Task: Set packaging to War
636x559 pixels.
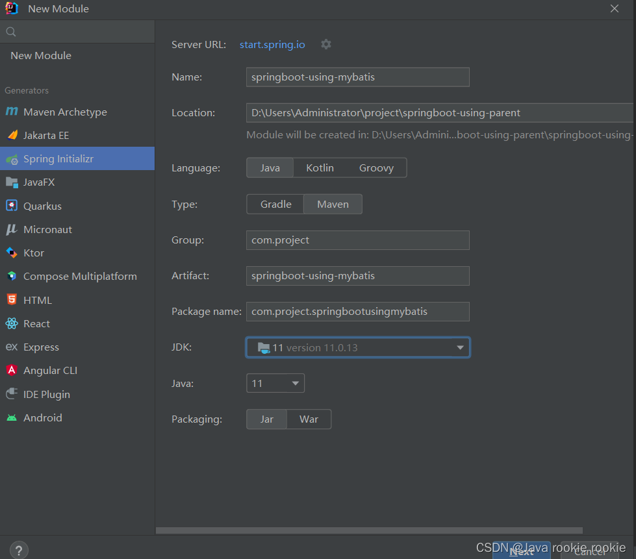Action: (309, 419)
